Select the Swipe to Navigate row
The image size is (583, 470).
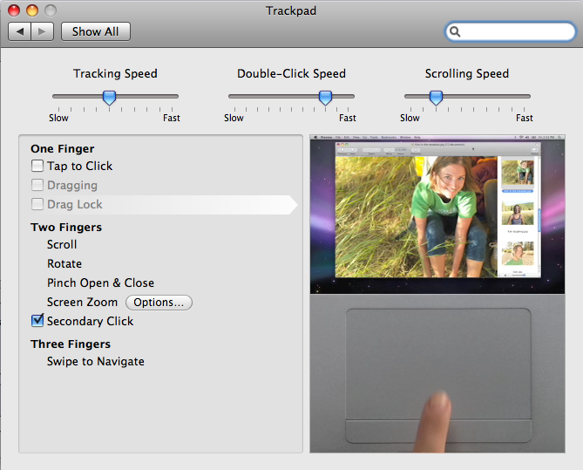[96, 362]
